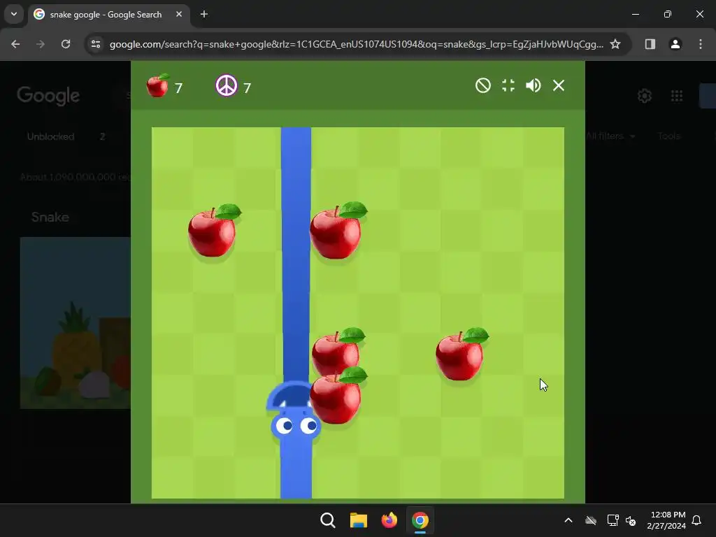This screenshot has height=537, width=716.
Task: Launch Firefox from the taskbar
Action: click(389, 520)
